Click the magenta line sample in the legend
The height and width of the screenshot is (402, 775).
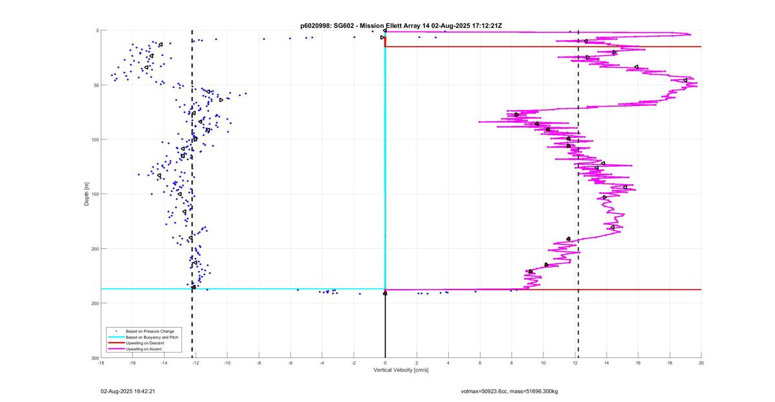click(116, 349)
